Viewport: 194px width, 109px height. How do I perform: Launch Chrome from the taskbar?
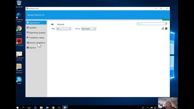coord(53,107)
